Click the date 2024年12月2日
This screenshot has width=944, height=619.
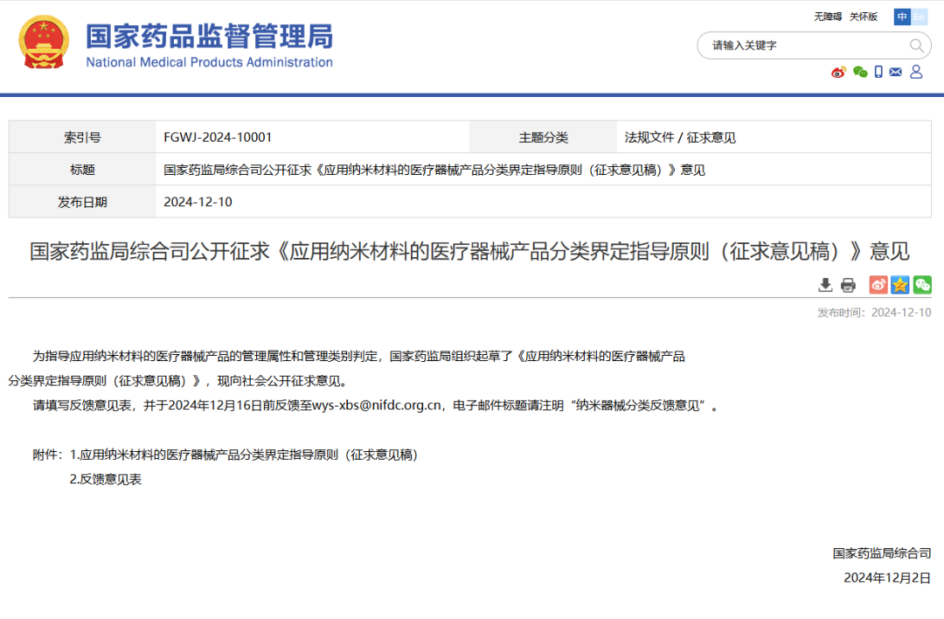(x=887, y=578)
